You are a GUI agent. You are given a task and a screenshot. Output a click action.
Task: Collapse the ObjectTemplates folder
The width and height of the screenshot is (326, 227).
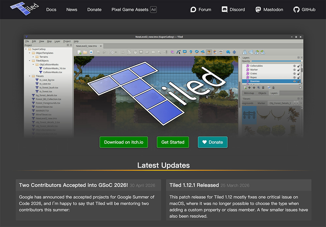[30, 53]
